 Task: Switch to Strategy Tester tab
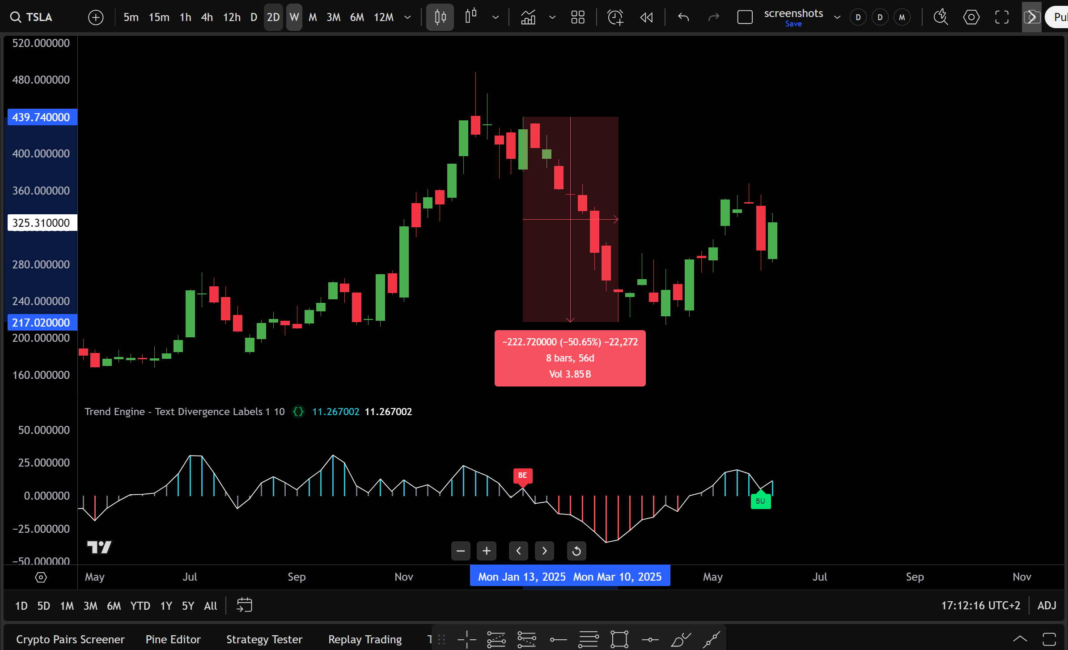tap(264, 639)
